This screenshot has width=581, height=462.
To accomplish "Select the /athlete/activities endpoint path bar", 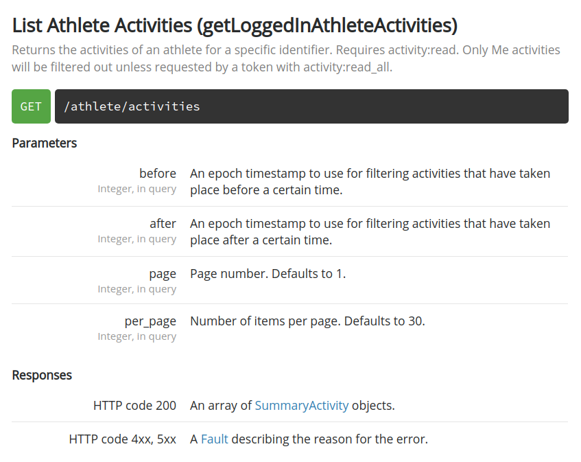I will click(311, 106).
